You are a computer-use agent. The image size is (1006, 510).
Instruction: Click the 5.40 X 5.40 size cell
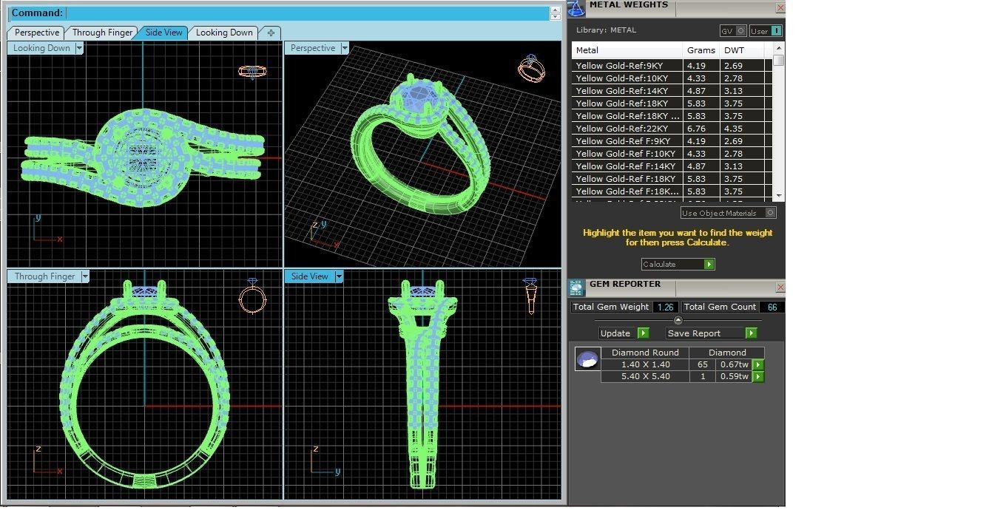(645, 377)
